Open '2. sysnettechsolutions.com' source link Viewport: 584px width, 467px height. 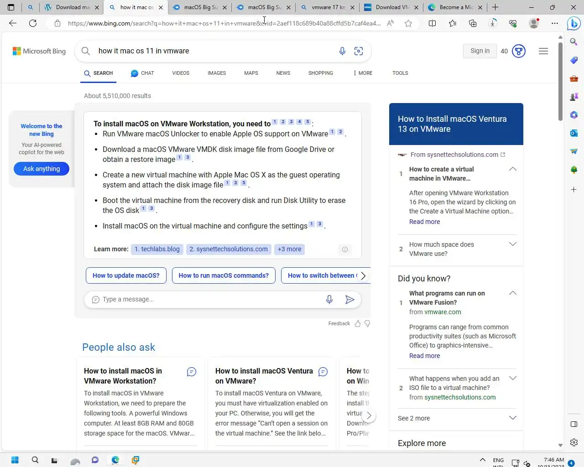coord(229,249)
